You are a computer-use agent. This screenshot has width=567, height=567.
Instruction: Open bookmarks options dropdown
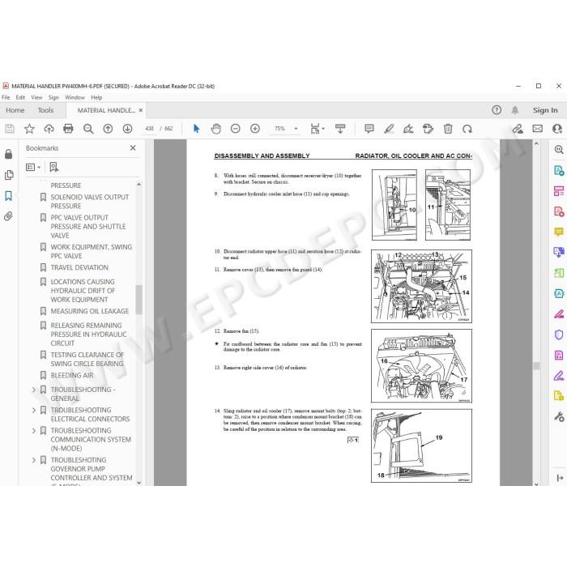[x=33, y=167]
